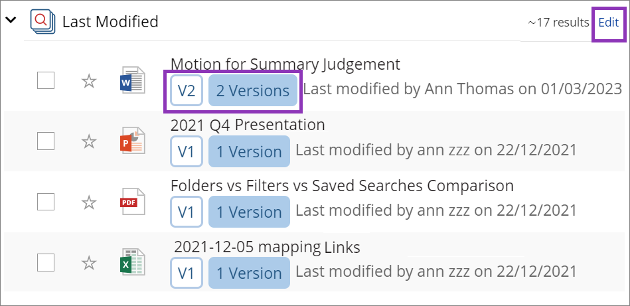This screenshot has width=630, height=306.
Task: Enable checkbox for 2021-12-05 mapping Links
Action: 46,263
